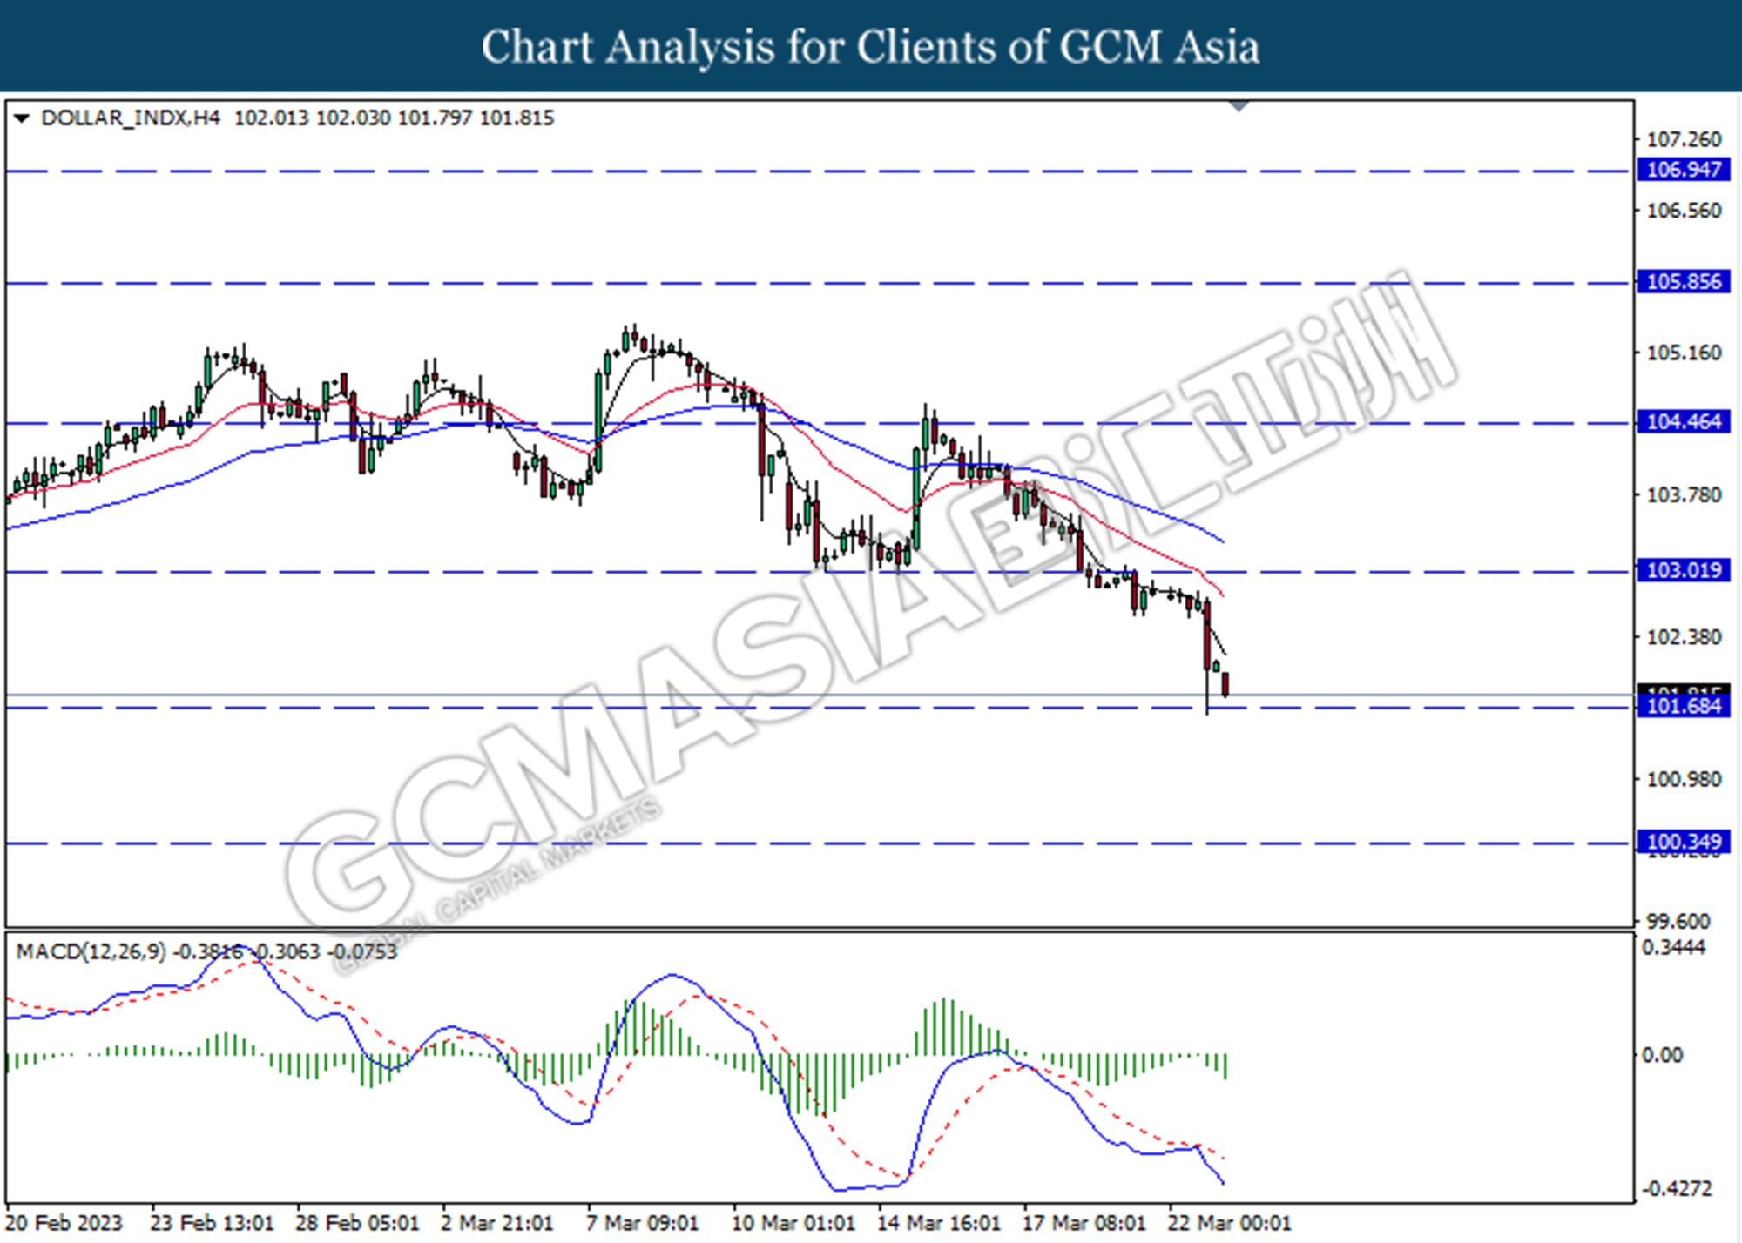
Task: Click the gray chart shift triangle marker
Action: (x=1239, y=106)
